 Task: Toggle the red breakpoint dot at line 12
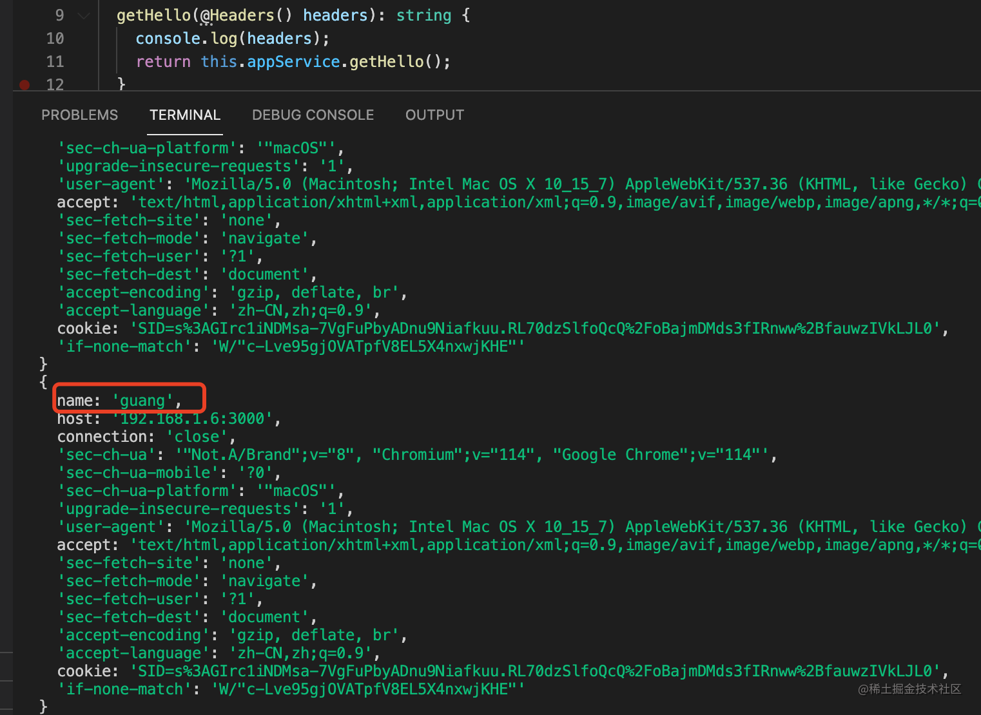point(24,84)
